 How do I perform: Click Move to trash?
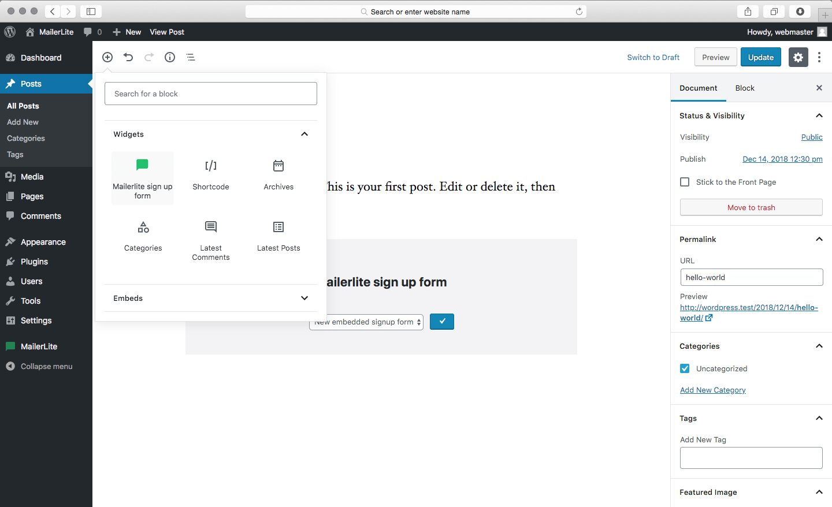click(x=751, y=207)
